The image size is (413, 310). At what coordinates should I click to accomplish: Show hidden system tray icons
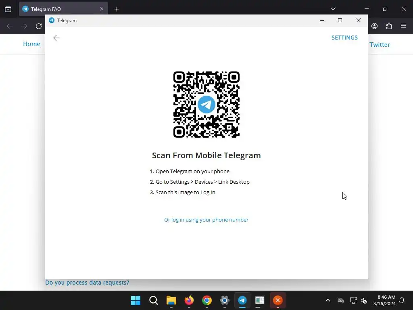click(x=328, y=300)
